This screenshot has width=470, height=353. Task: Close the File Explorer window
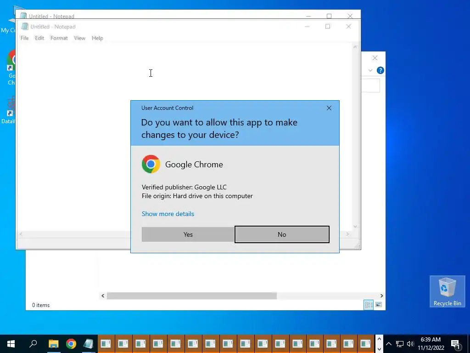click(375, 58)
